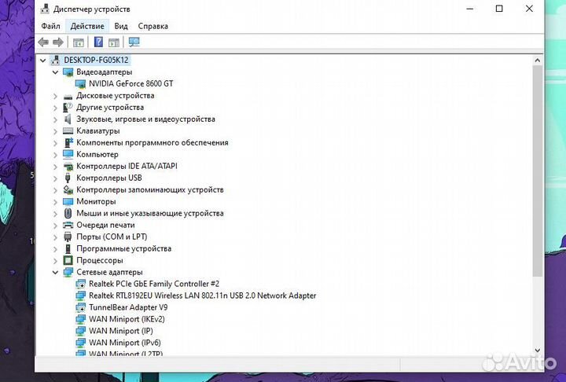The image size is (566, 382).
Task: Click the vertical scrollbar thumb
Action: pos(538,171)
